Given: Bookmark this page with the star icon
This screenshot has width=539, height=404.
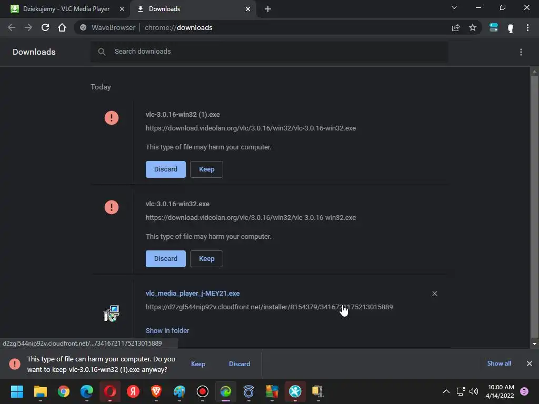Looking at the screenshot, I should click(x=473, y=27).
